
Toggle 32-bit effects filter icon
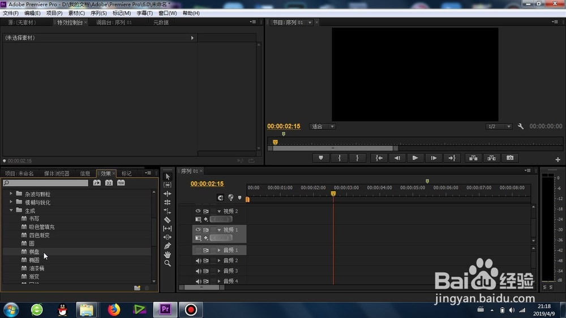(109, 183)
